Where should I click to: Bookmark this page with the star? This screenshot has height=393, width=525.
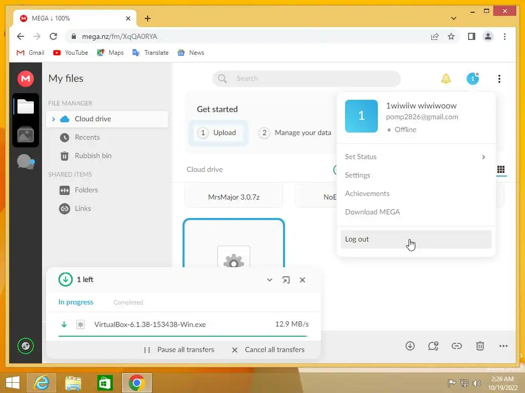tap(451, 36)
